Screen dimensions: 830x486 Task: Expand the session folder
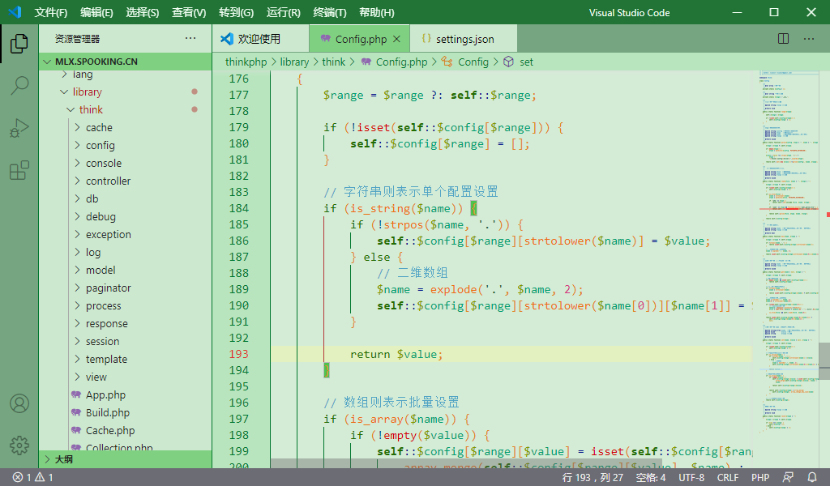[x=126, y=342]
